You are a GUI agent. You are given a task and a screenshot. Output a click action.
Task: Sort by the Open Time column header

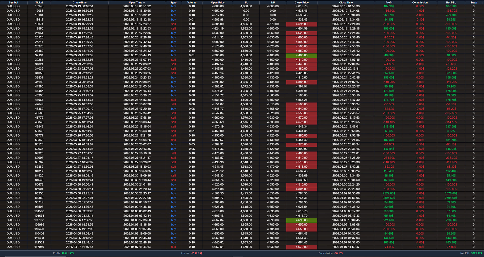click(x=137, y=3)
